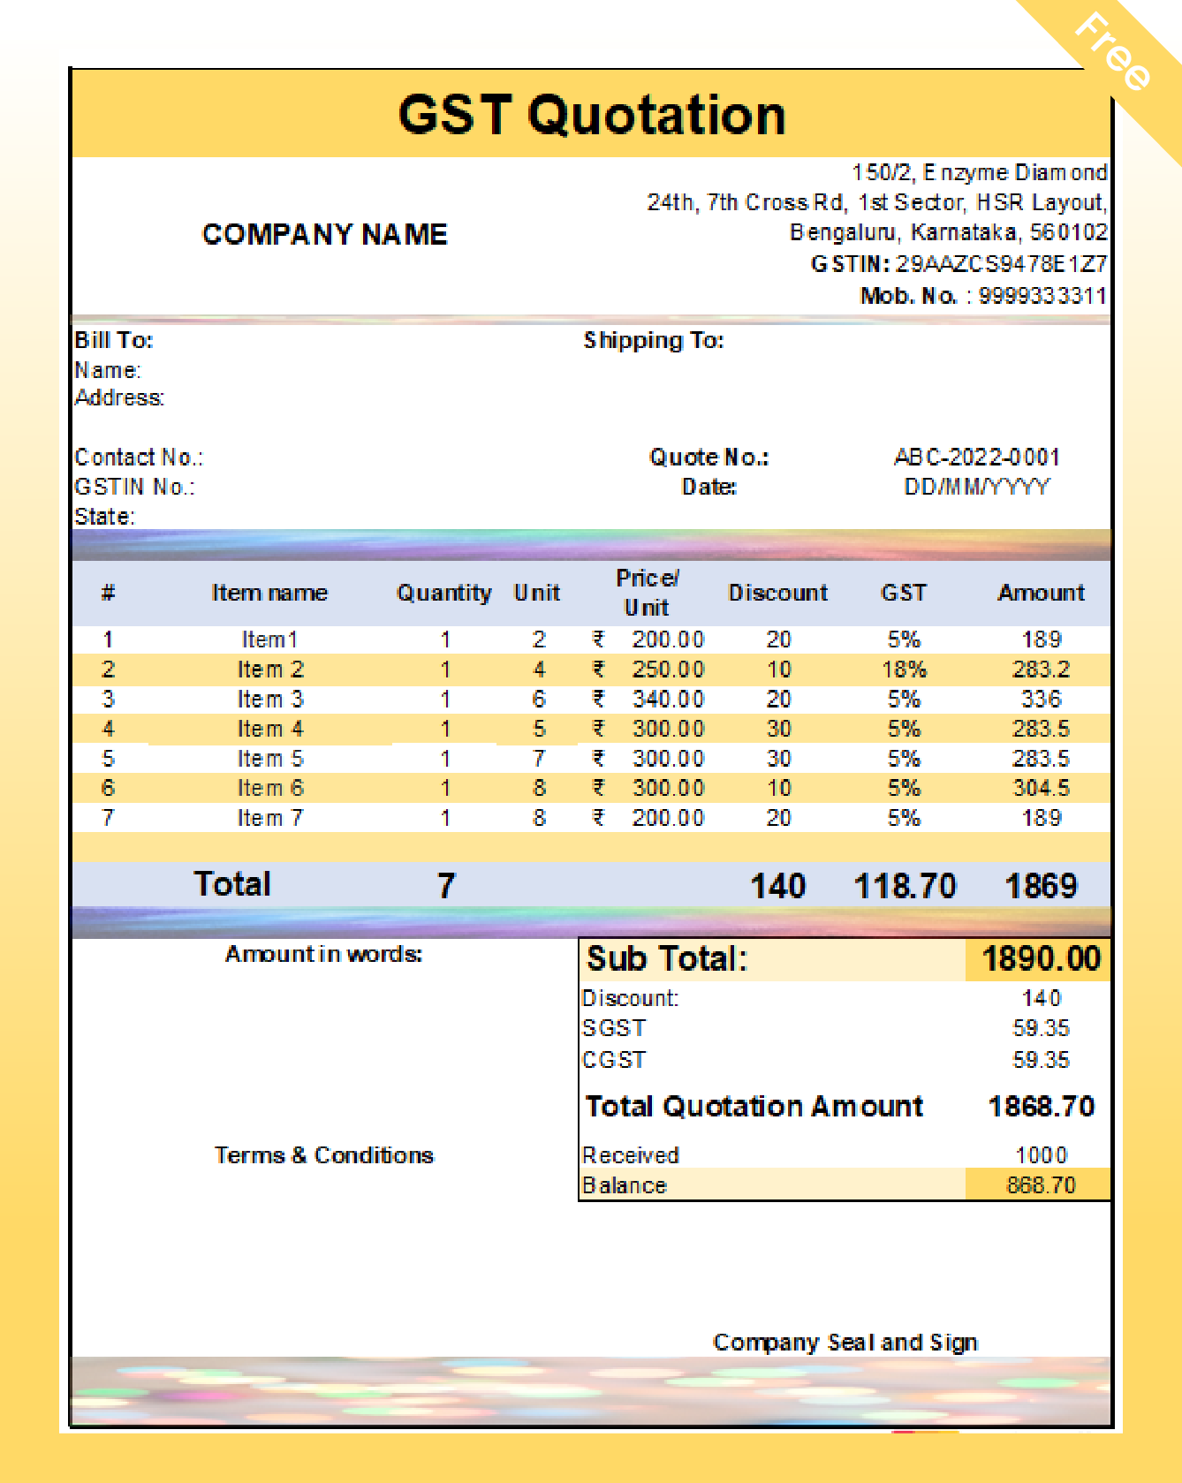Click the Amount column header

pos(1042,593)
